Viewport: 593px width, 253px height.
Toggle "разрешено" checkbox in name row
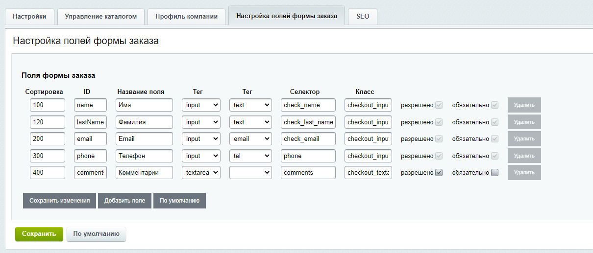[x=439, y=105]
